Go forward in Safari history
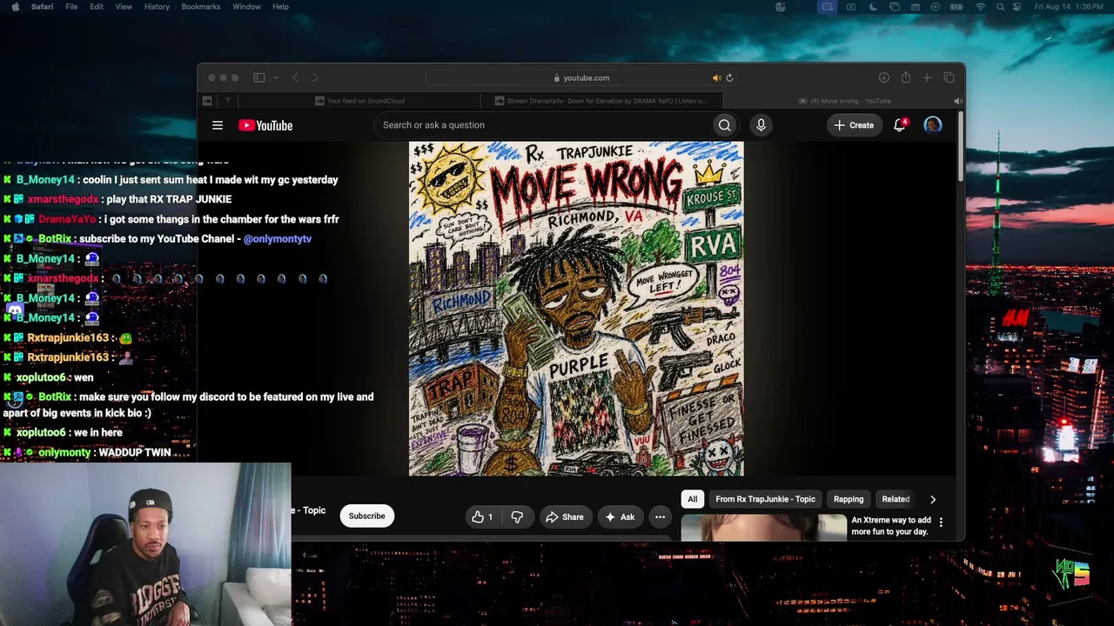The width and height of the screenshot is (1114, 626). (x=315, y=78)
